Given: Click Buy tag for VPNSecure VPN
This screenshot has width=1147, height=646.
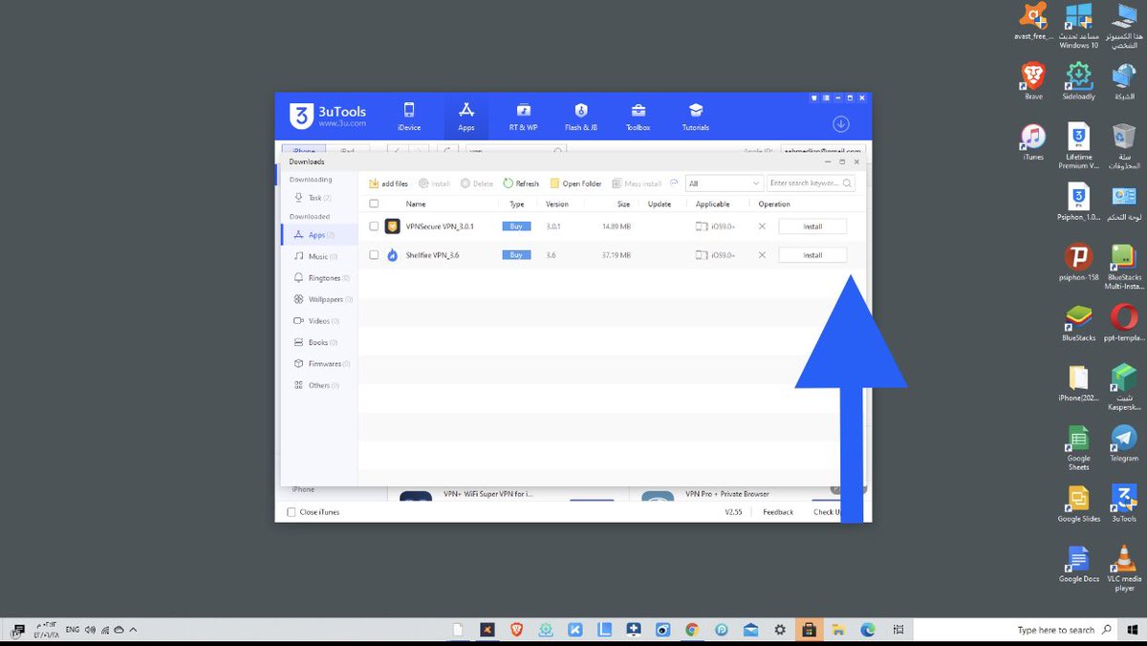Looking at the screenshot, I should point(516,226).
